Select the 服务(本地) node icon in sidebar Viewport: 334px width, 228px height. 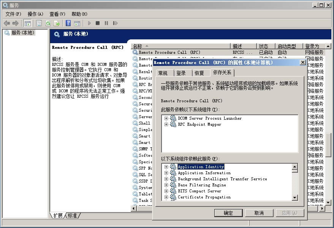pos(6,33)
